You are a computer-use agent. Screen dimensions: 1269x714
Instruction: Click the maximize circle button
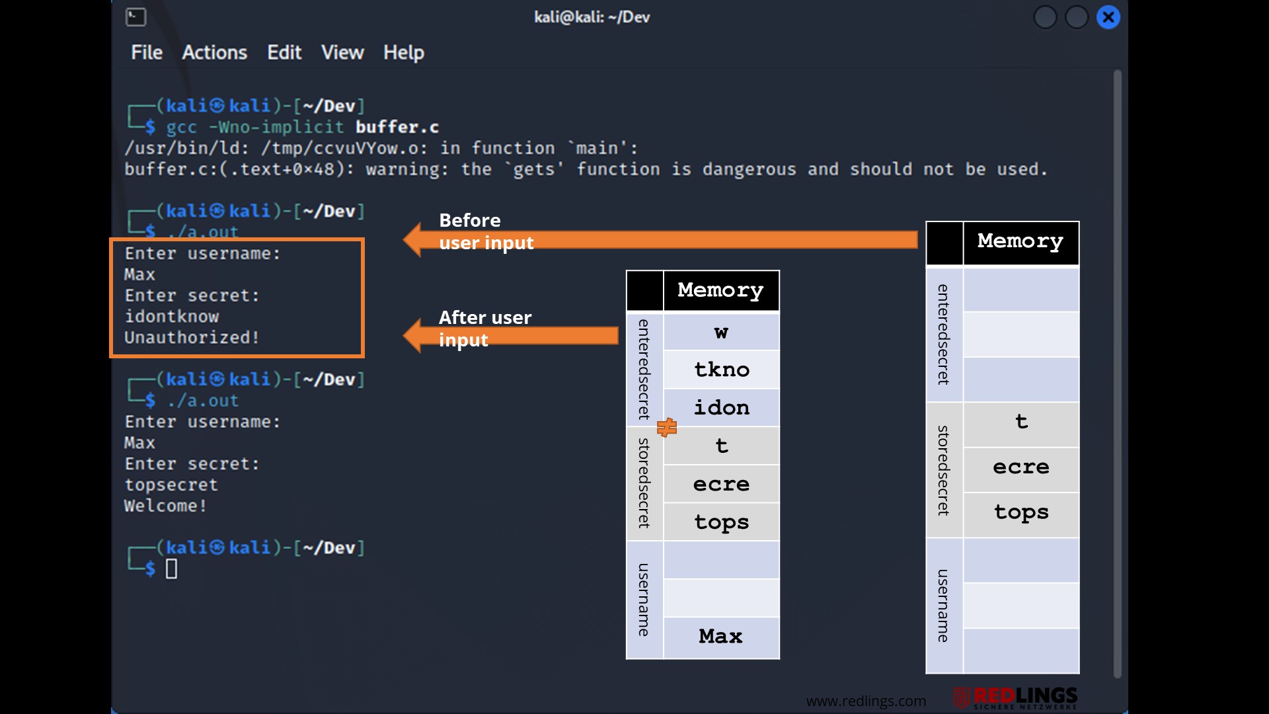1077,17
